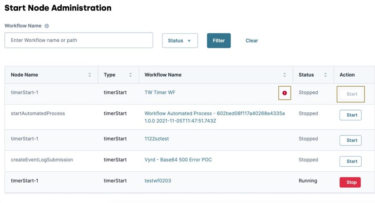Screen dimensions: 375x203
Task: Sort by Node Name column arrows
Action: pyautogui.click(x=90, y=75)
